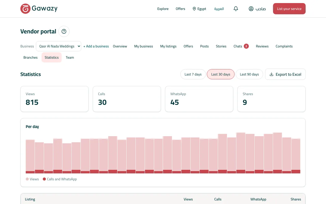Open the My business tab
The width and height of the screenshot is (326, 204).
coord(144,46)
